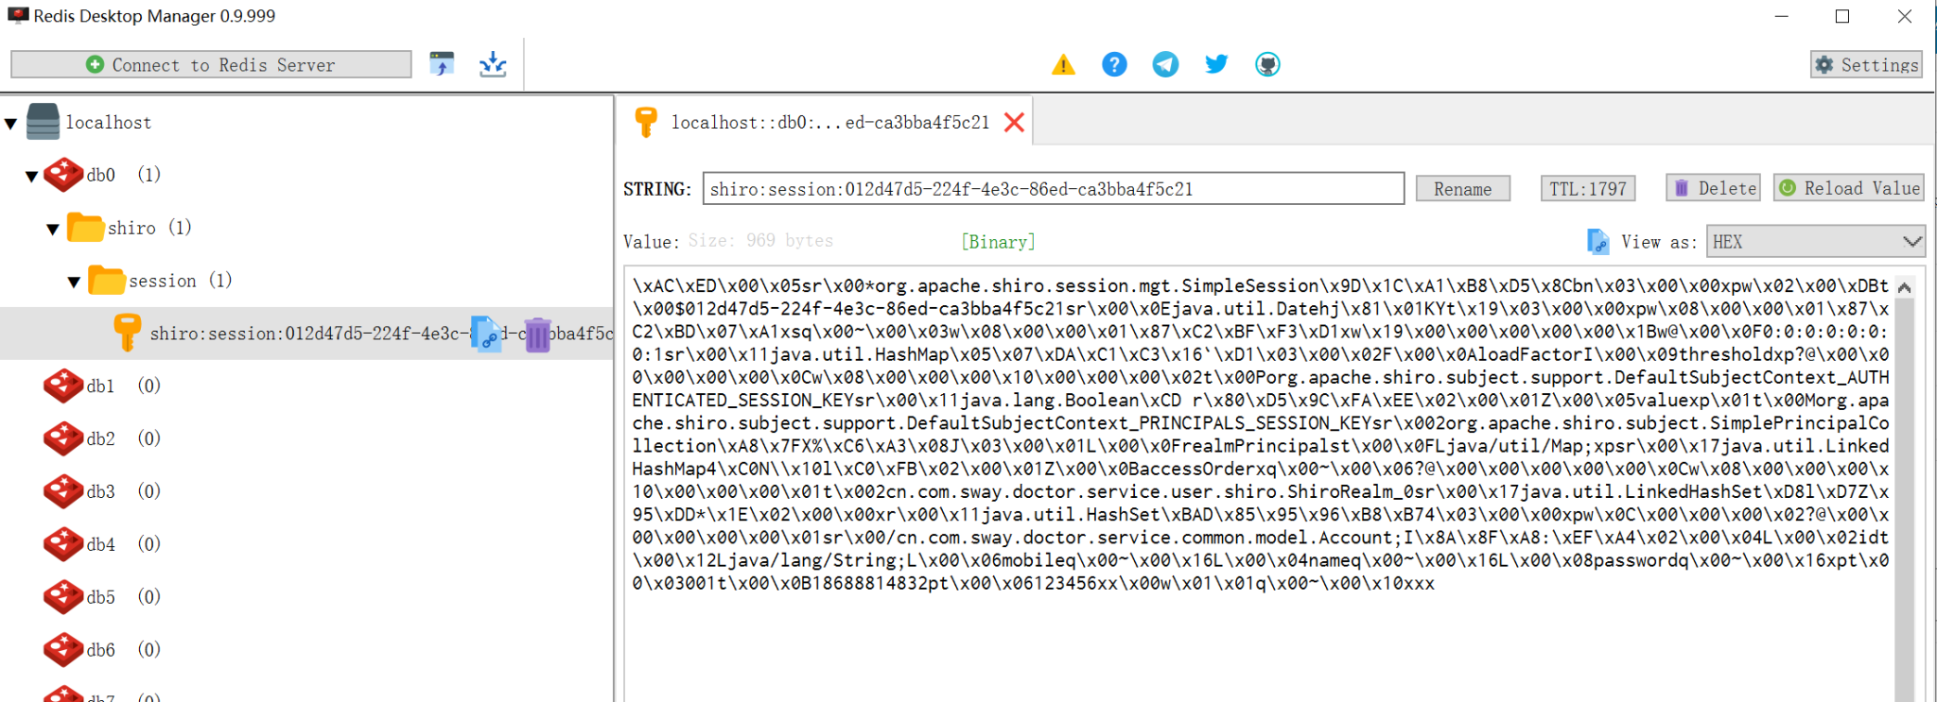Click the localhost label in tree
1937x702 pixels.
point(108,123)
